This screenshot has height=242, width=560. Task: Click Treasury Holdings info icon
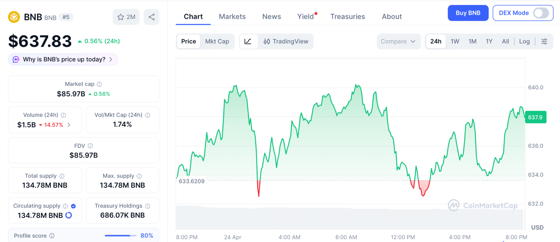[x=148, y=206]
